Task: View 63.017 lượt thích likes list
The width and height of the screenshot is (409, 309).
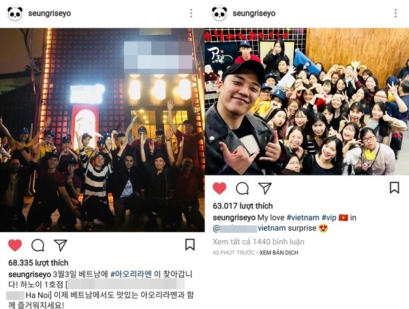Action: click(243, 206)
